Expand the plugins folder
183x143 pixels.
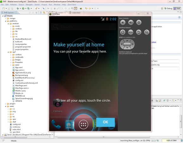pos(5,104)
